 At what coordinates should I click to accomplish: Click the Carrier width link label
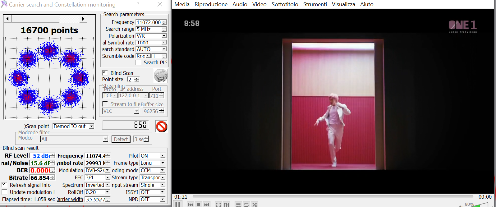[x=70, y=199]
